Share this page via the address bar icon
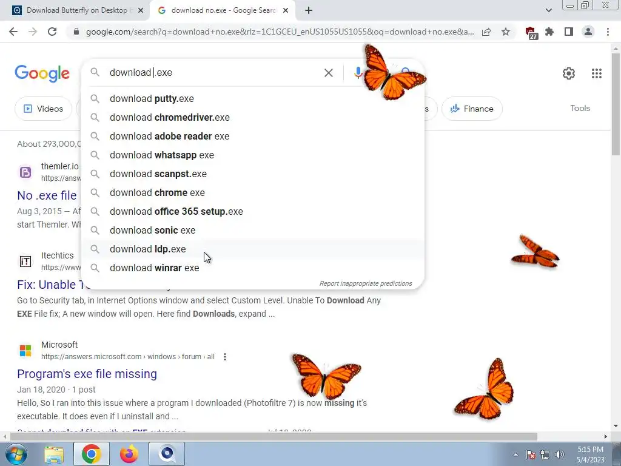This screenshot has width=621, height=466. [x=486, y=32]
